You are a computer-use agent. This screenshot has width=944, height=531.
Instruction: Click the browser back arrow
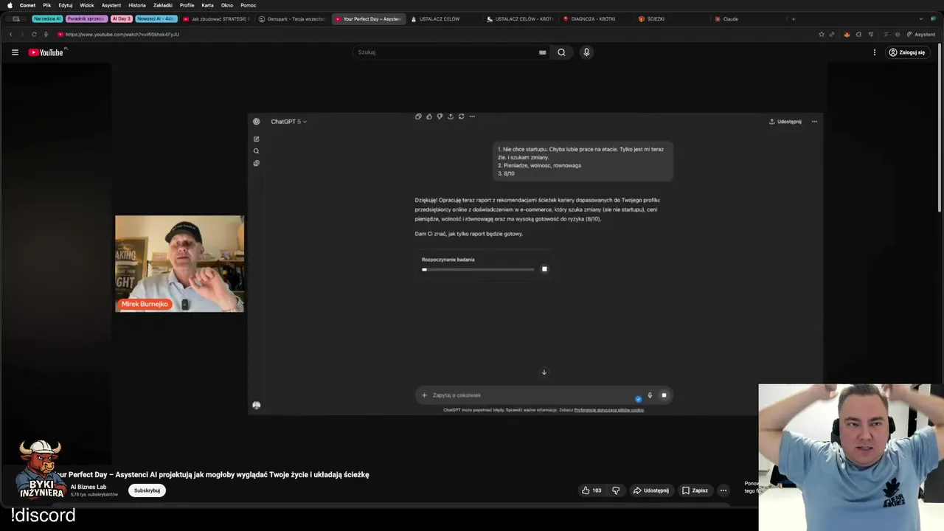pyautogui.click(x=10, y=34)
